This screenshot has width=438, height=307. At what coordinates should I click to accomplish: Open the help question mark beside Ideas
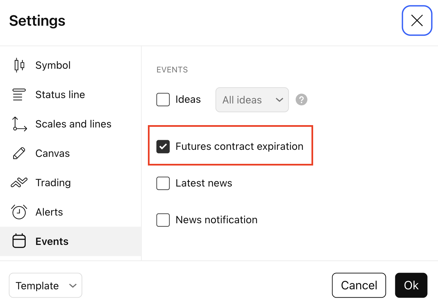[x=301, y=99]
